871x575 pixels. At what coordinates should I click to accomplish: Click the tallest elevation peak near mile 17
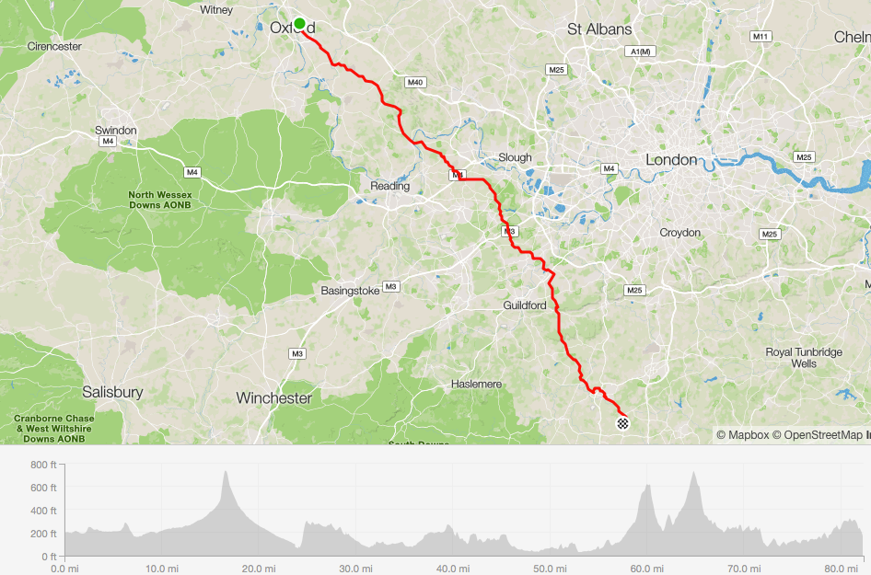226,472
